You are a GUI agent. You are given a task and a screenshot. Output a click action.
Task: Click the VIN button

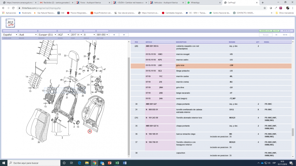(x=276, y=31)
